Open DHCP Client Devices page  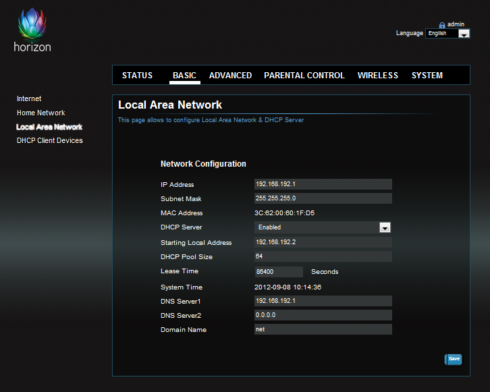(50, 140)
